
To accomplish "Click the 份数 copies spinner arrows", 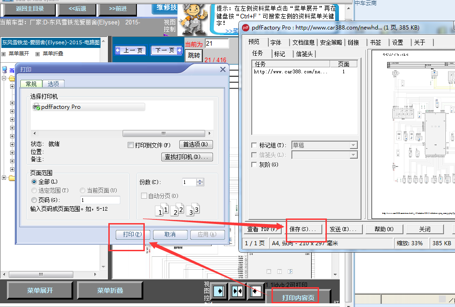I will point(200,182).
